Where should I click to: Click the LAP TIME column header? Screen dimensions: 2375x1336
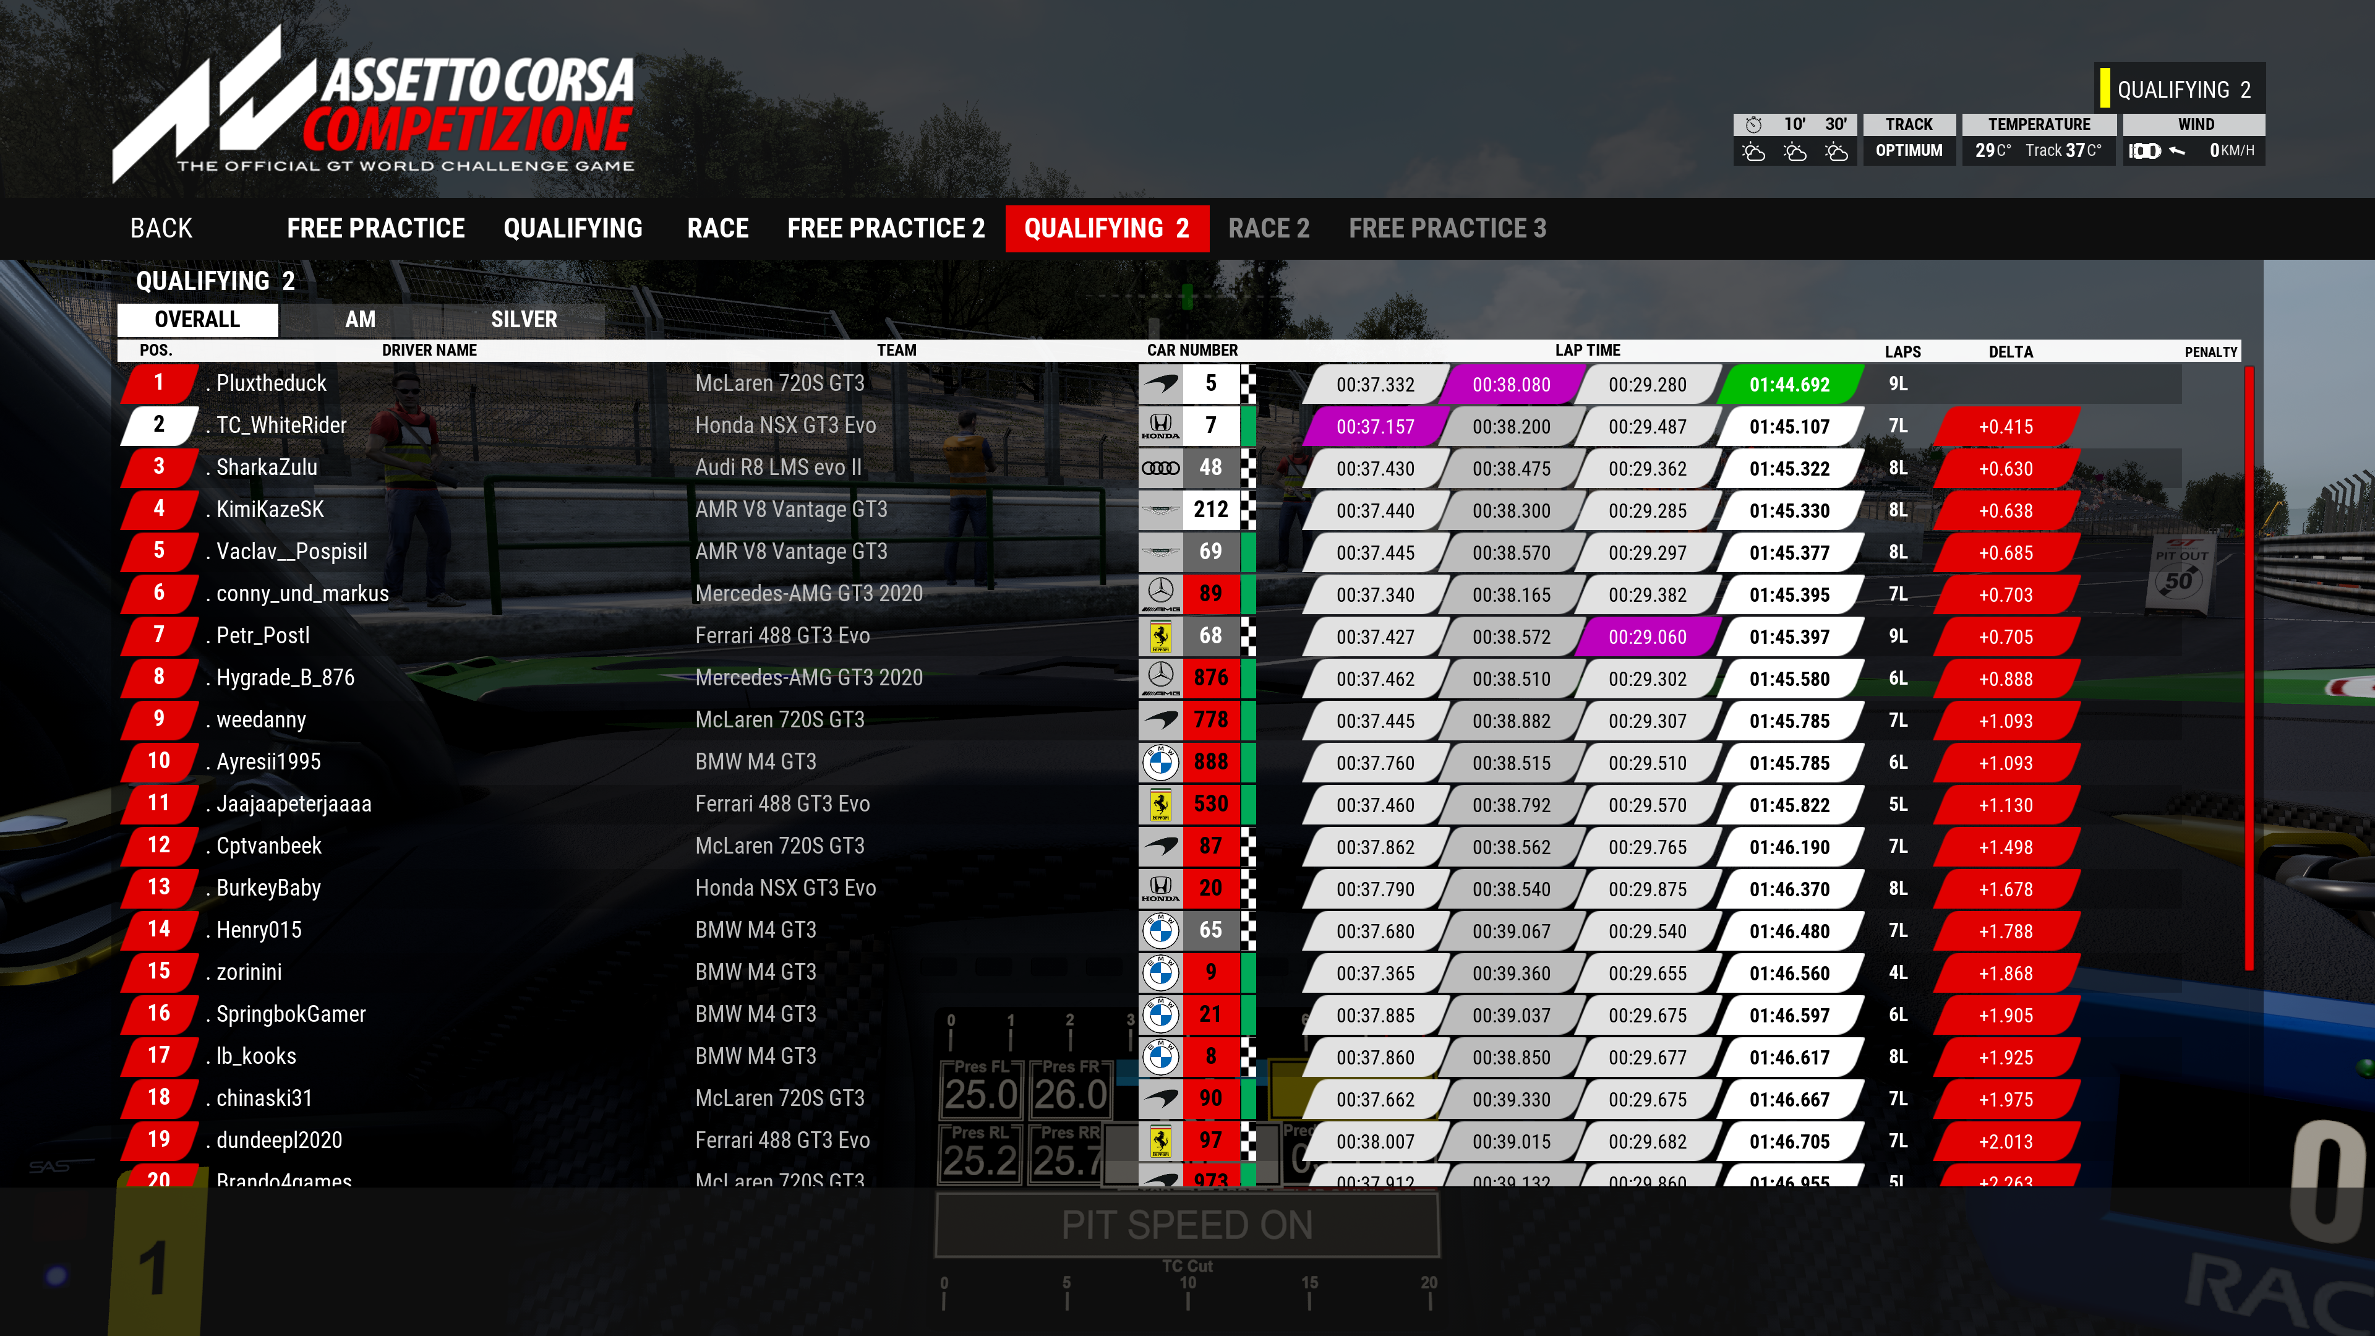(1588, 350)
